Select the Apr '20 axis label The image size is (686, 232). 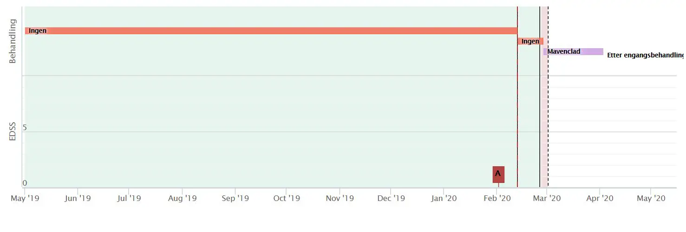coord(600,199)
